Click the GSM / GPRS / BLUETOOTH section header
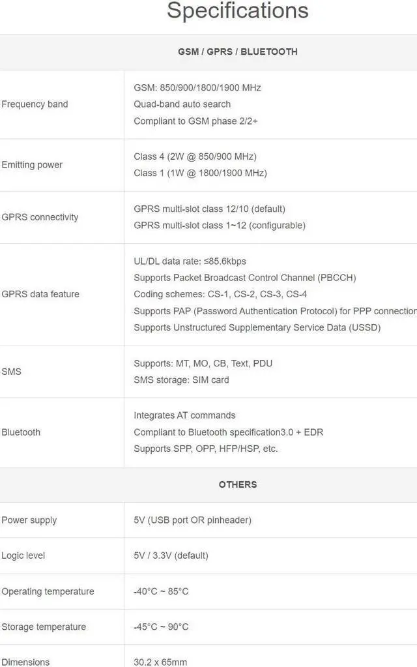 [237, 52]
